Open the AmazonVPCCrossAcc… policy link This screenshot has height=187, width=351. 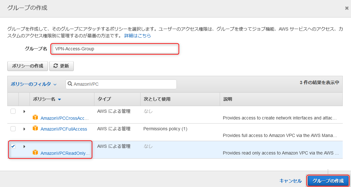pos(65,118)
